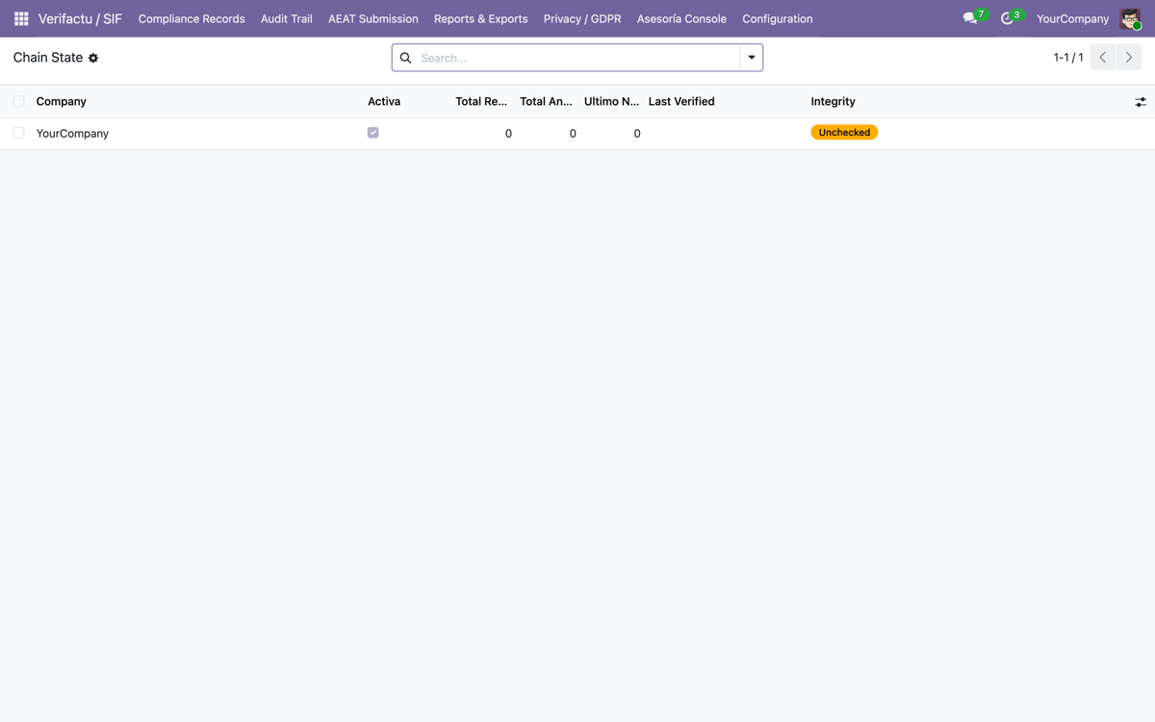The height and width of the screenshot is (722, 1155).
Task: Open the activities clock icon
Action: coord(1007,18)
